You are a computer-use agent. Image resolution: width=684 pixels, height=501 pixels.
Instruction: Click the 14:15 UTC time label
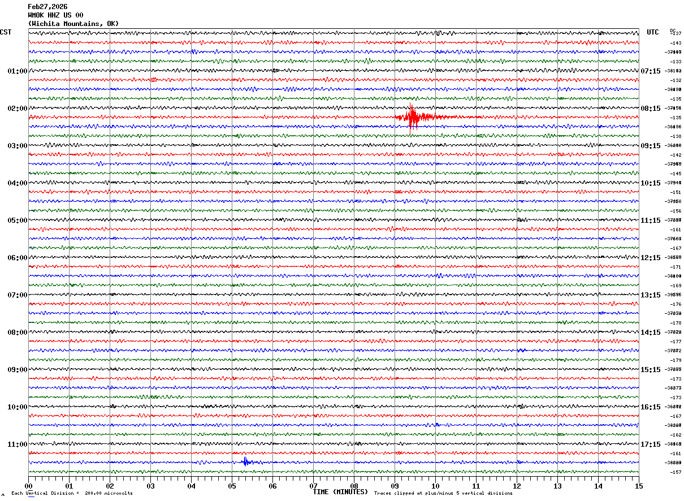651,332
